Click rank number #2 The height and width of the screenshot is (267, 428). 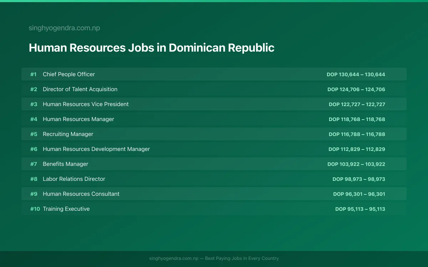coord(34,89)
